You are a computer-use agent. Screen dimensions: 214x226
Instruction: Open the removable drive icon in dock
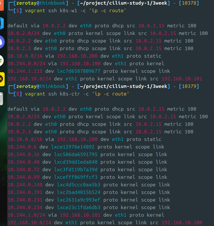click(1, 99)
